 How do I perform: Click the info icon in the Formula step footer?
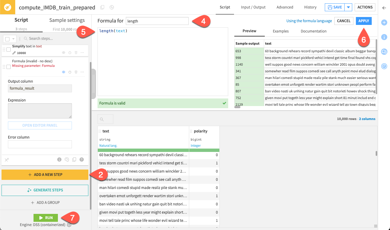point(59,160)
